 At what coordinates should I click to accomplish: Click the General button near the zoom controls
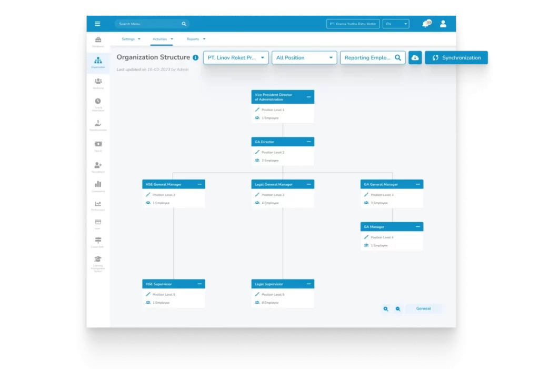pos(424,308)
